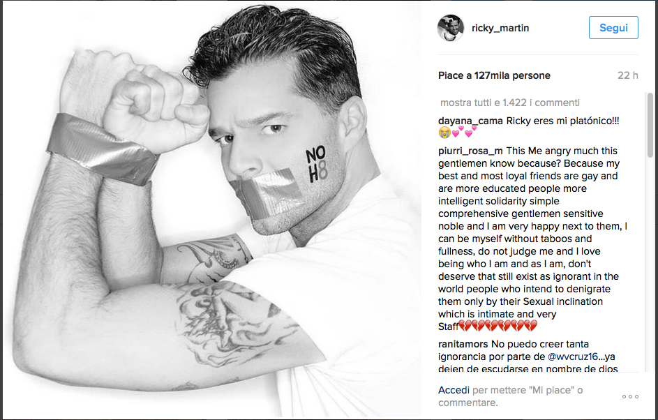Click the piurri_rosa_m comment text
This screenshot has height=420, width=658.
pos(532,239)
